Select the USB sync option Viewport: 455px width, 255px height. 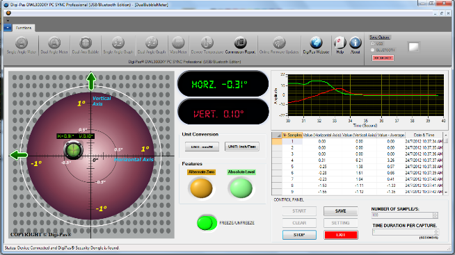coord(373,44)
